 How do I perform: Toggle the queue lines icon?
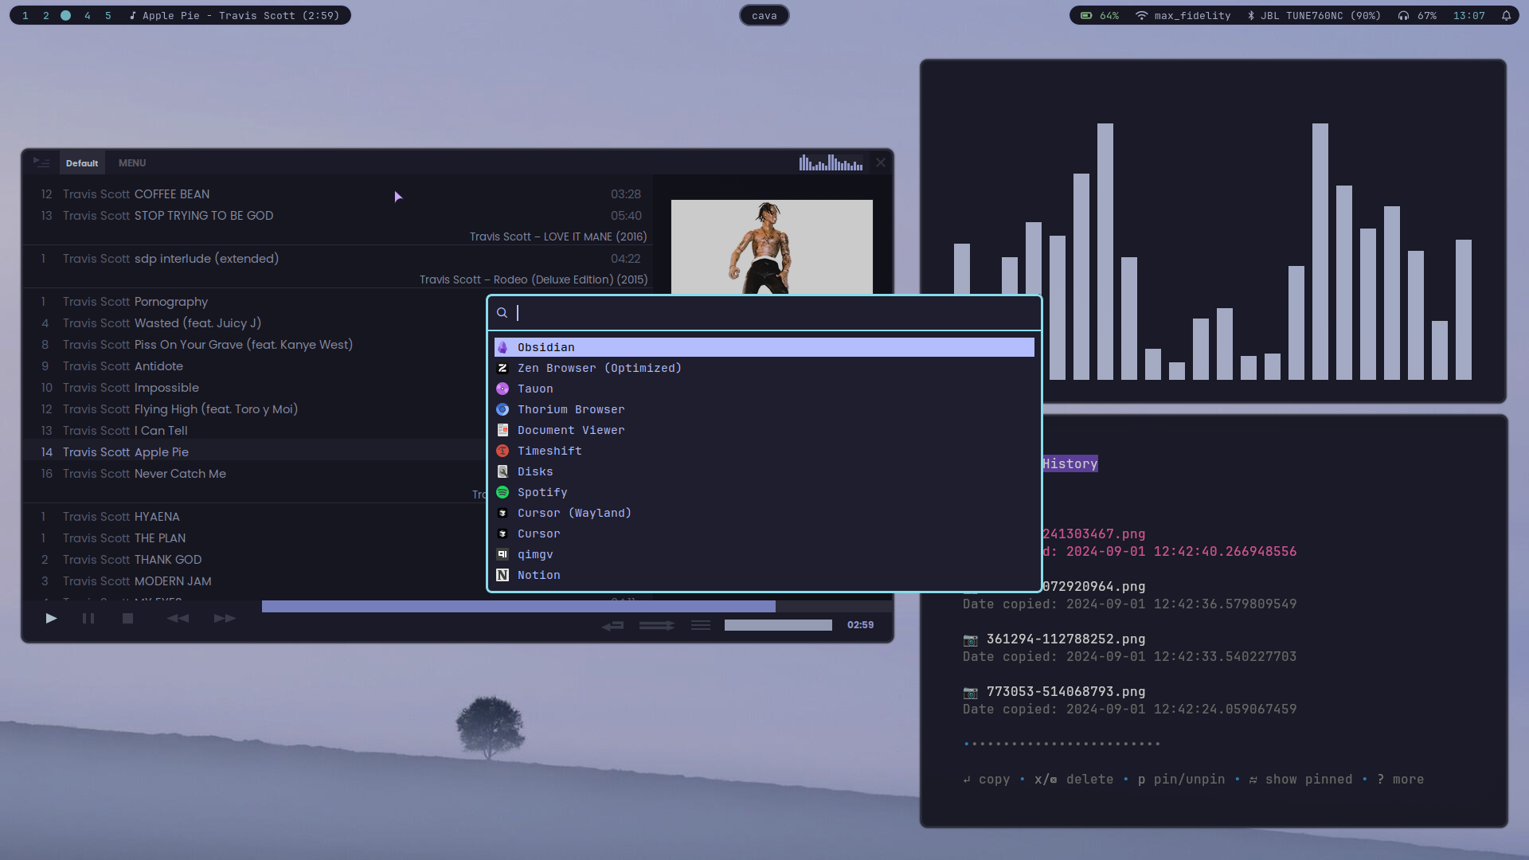tap(701, 626)
